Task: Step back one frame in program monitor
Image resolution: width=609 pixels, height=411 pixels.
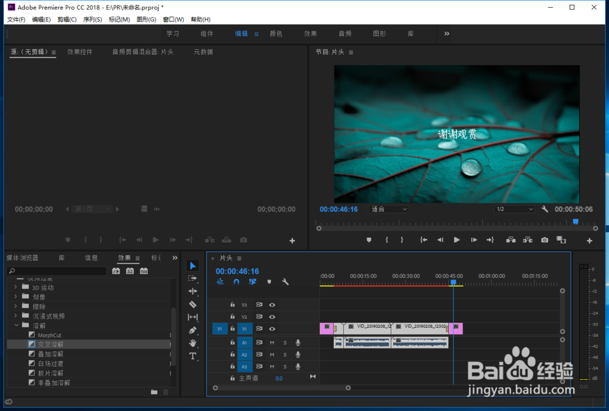Action: pyautogui.click(x=440, y=240)
